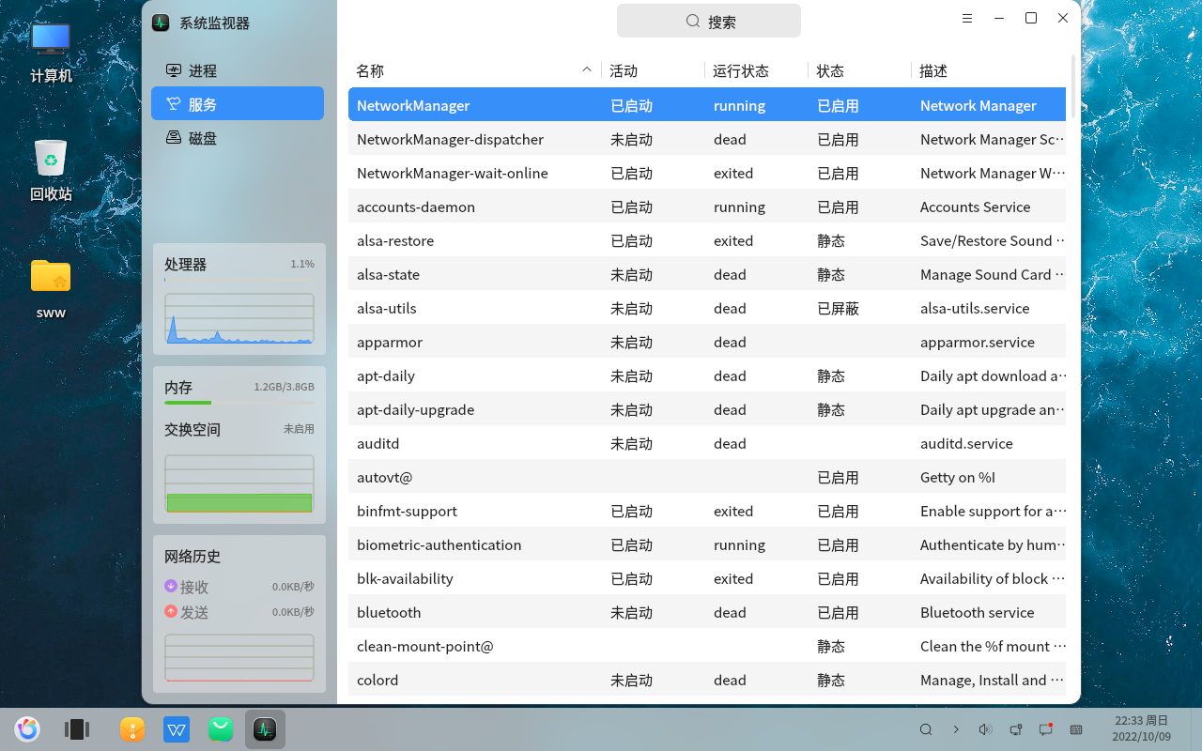Select the binfmt-support service row
Image resolution: width=1202 pixels, height=751 pixels.
pyautogui.click(x=707, y=510)
